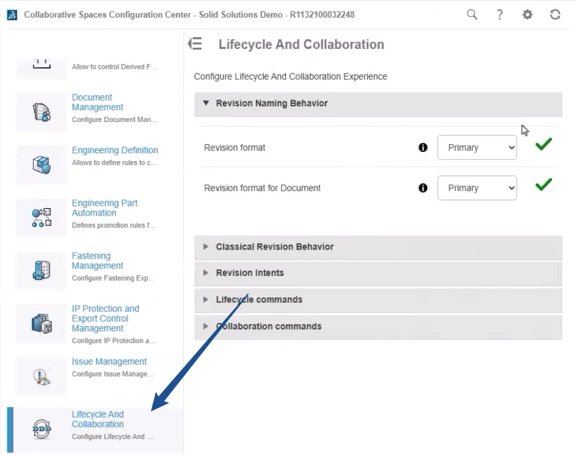Click the Fastening Management icon
Viewport: 576px width, 456px height.
[x=42, y=270]
